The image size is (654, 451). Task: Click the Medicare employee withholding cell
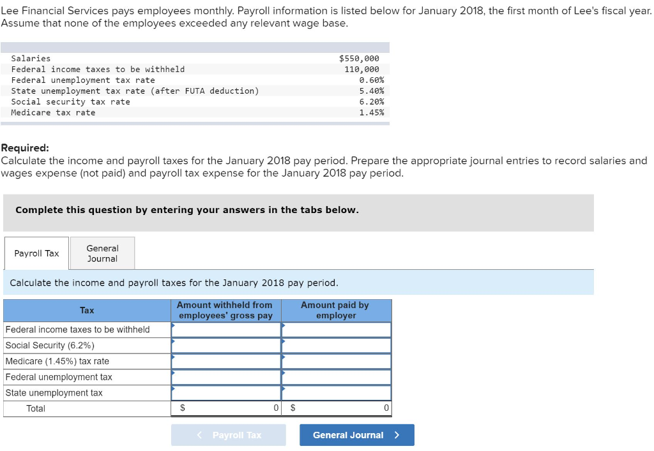[227, 361]
